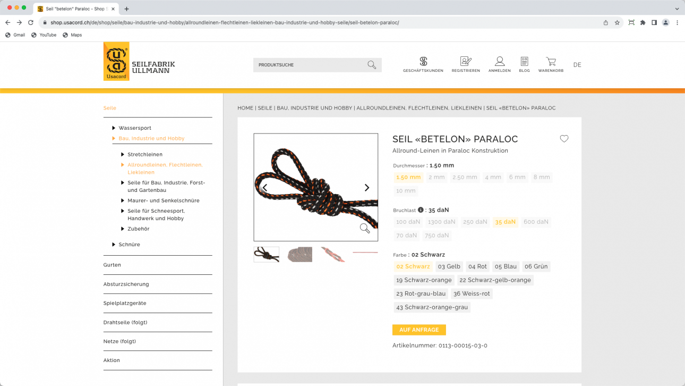Select diameter 4 mm
Image resolution: width=685 pixels, height=386 pixels.
coord(493,177)
